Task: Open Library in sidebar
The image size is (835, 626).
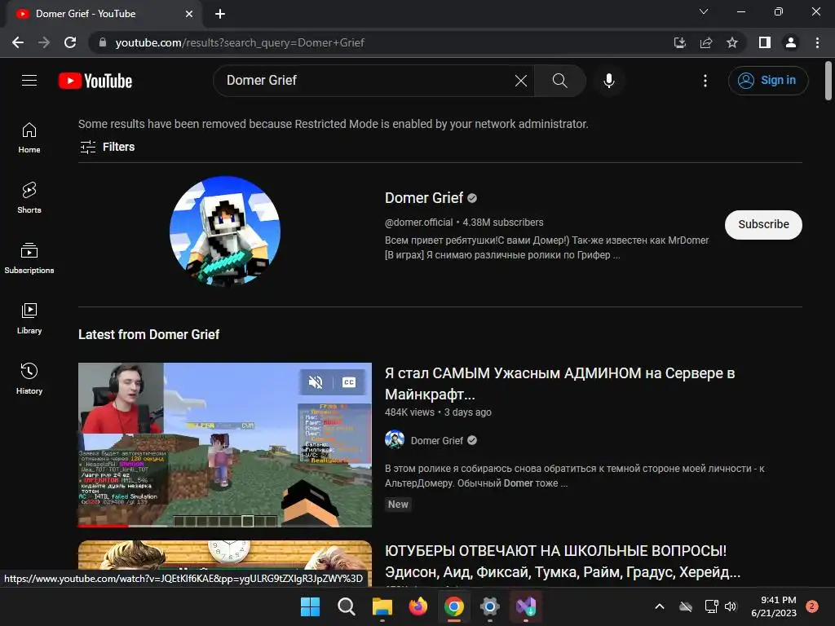Action: point(29,319)
